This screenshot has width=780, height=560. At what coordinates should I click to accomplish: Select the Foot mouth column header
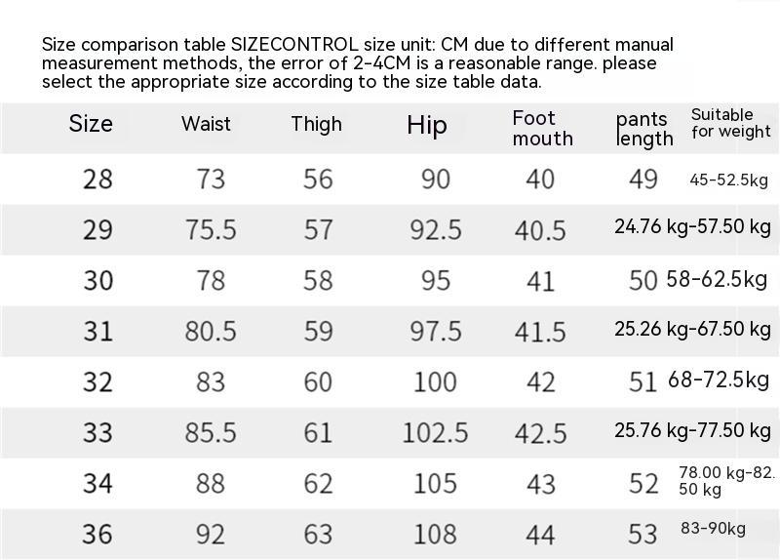542,128
